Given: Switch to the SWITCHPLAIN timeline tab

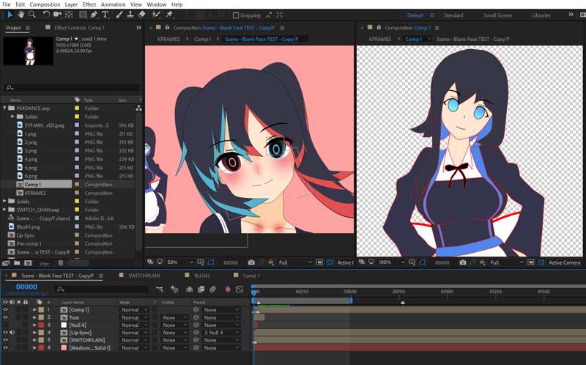Looking at the screenshot, I should point(144,276).
